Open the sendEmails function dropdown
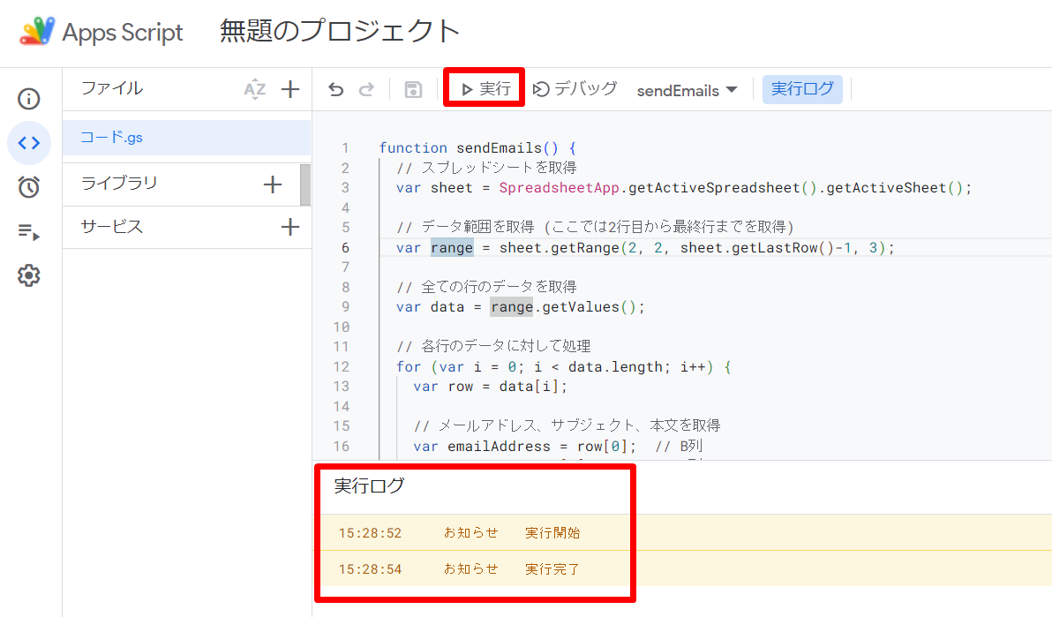This screenshot has height=617, width=1052. [687, 90]
